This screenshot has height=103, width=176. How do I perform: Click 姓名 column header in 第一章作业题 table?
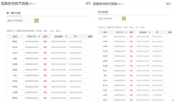pyautogui.click(x=15, y=36)
